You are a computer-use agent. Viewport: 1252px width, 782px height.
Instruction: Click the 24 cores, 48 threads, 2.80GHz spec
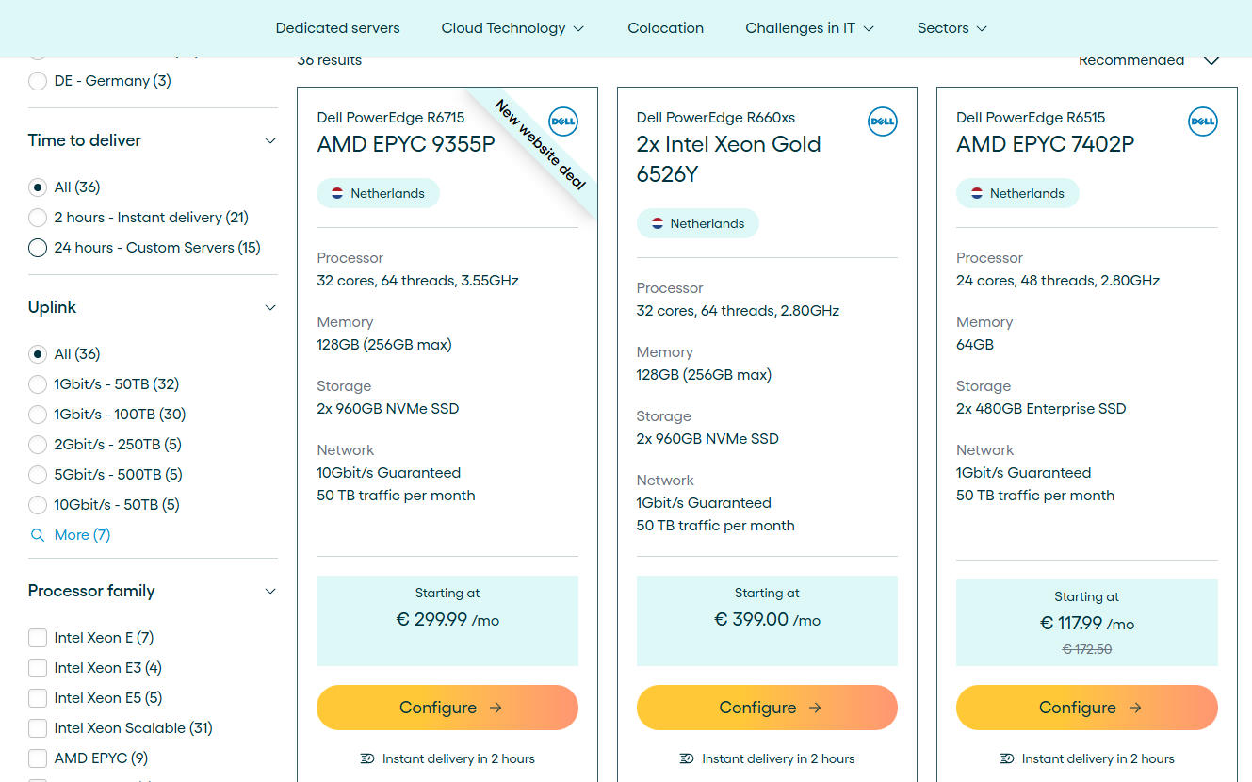pos(1058,281)
